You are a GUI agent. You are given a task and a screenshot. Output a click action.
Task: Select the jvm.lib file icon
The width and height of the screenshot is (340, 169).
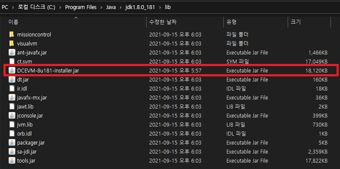12,125
